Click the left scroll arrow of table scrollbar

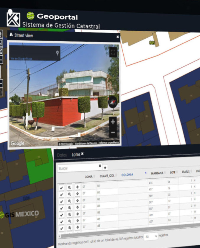[x=59, y=236]
